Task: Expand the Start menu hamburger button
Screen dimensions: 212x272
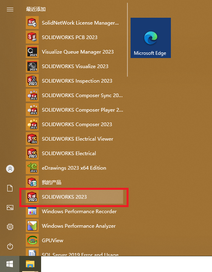Action: point(10,9)
